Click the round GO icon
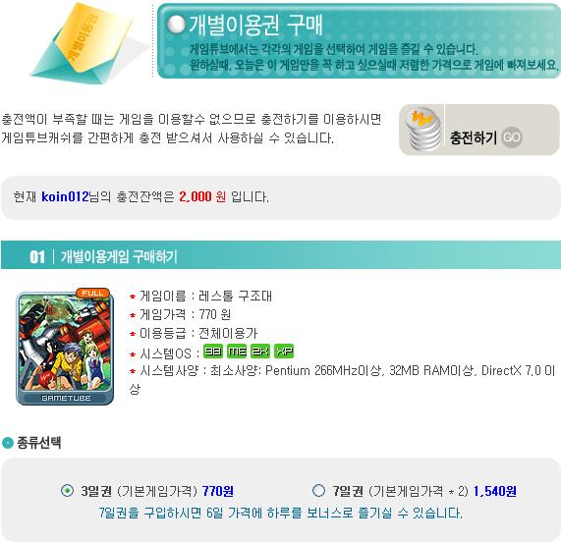The height and width of the screenshot is (543, 561). point(511,137)
